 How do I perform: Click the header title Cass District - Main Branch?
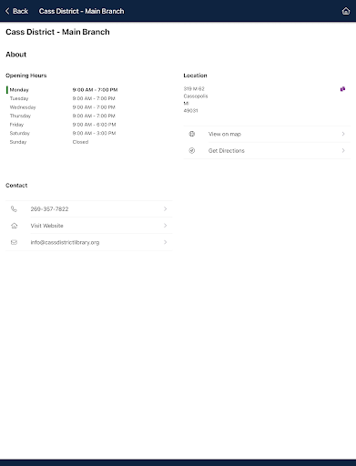pos(81,11)
